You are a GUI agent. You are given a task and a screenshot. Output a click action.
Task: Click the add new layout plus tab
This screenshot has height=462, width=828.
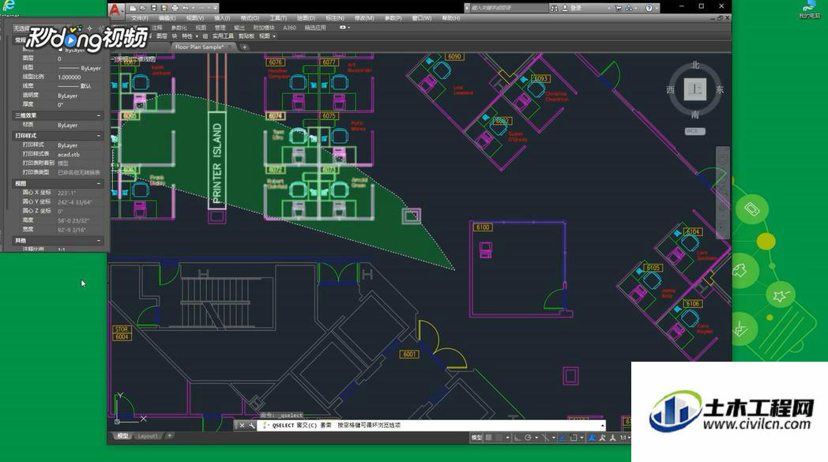(x=170, y=436)
